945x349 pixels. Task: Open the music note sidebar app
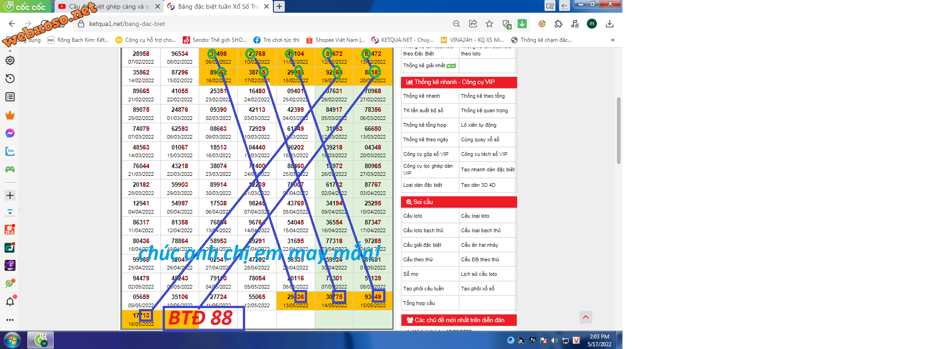(10, 248)
